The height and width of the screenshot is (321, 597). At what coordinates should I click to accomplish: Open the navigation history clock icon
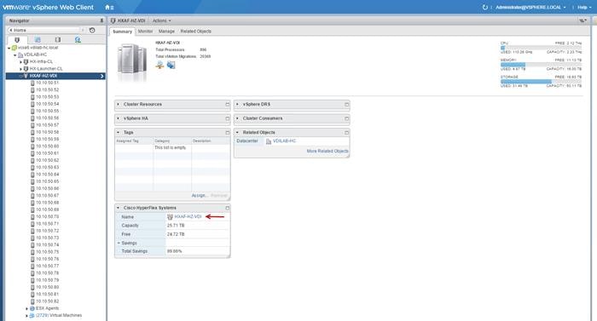click(92, 30)
